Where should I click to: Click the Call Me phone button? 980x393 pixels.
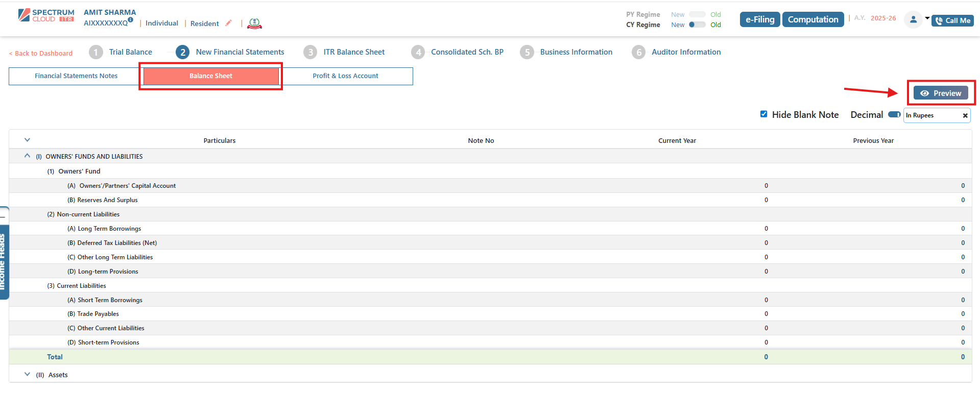point(952,20)
